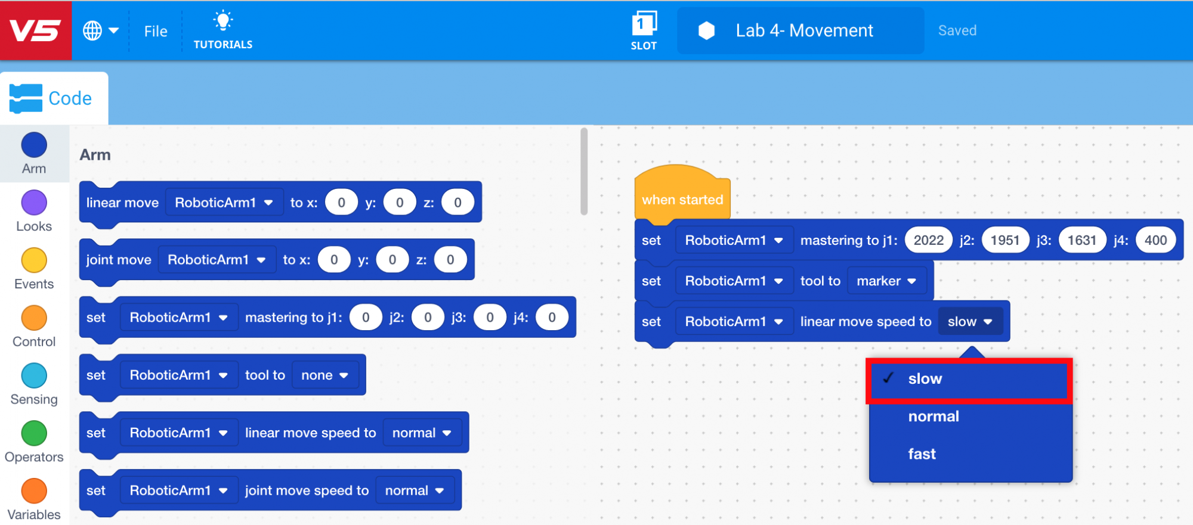The image size is (1193, 525).
Task: Click the when started hat block
Action: (x=682, y=199)
